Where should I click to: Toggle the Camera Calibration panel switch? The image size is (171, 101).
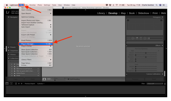tap(127, 74)
